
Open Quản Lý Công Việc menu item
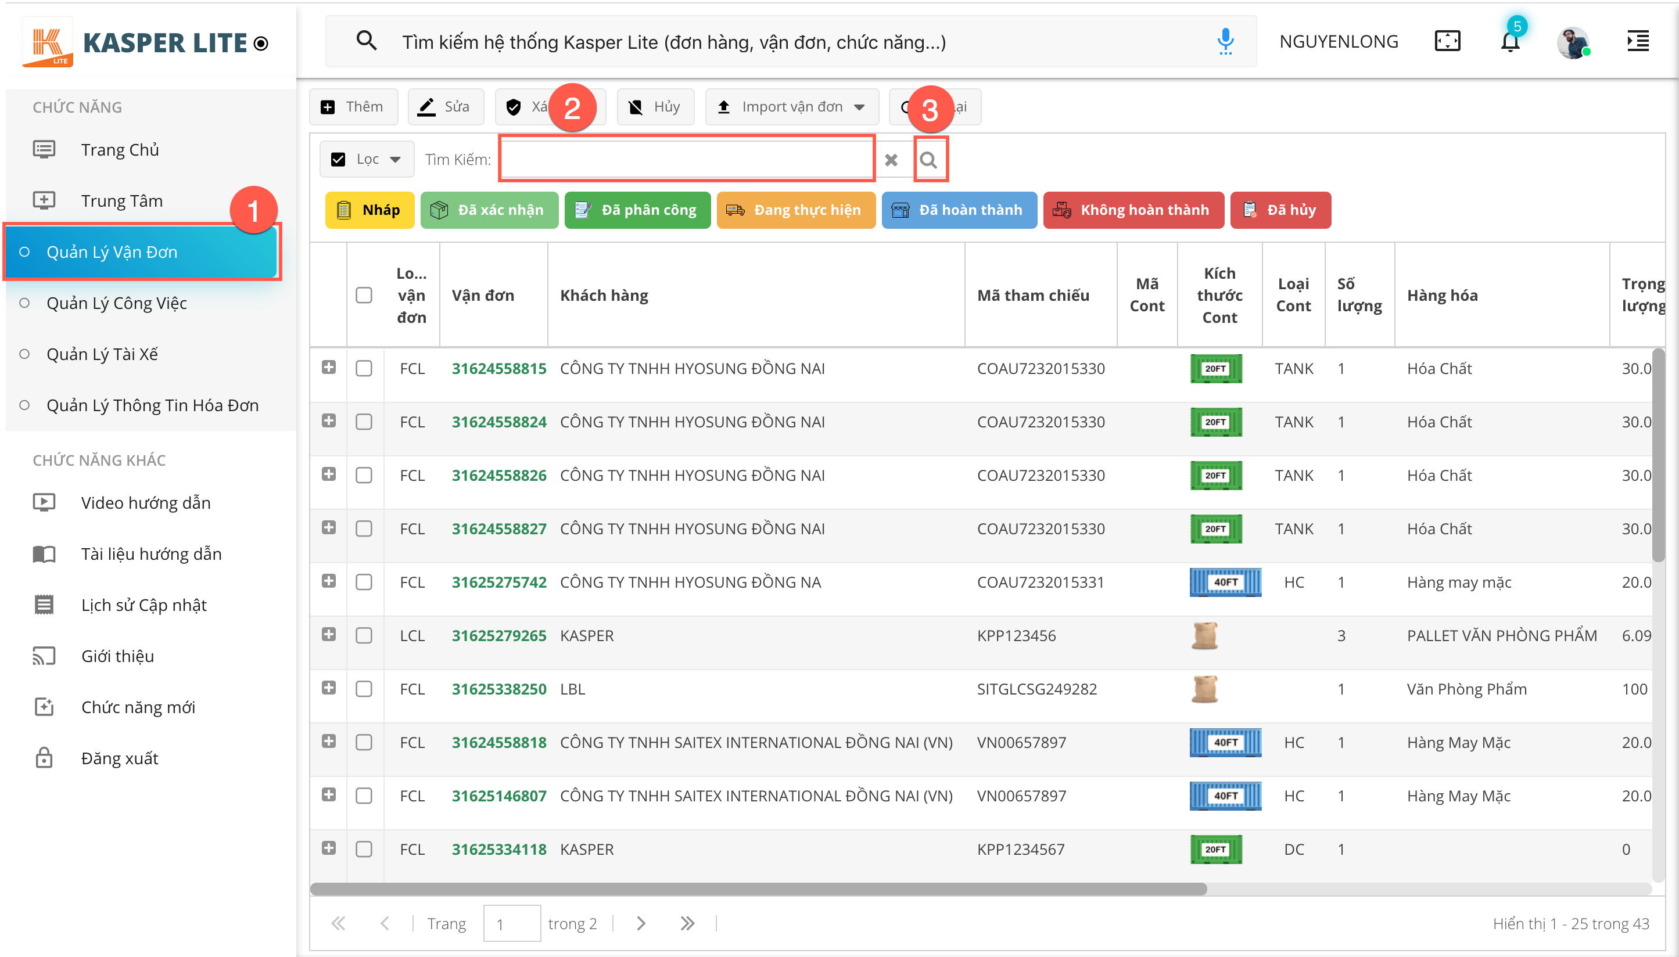tap(116, 303)
